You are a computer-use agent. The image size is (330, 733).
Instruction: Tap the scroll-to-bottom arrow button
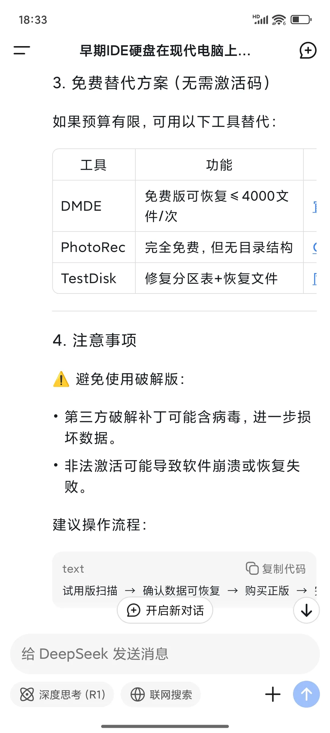306,611
